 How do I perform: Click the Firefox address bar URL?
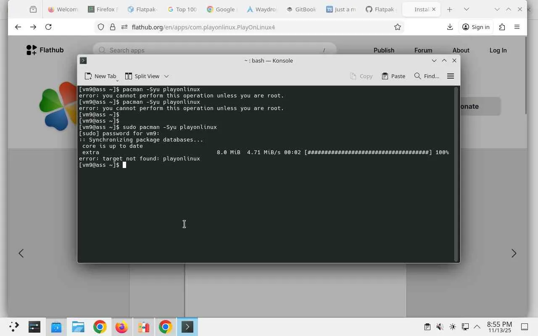point(203,27)
